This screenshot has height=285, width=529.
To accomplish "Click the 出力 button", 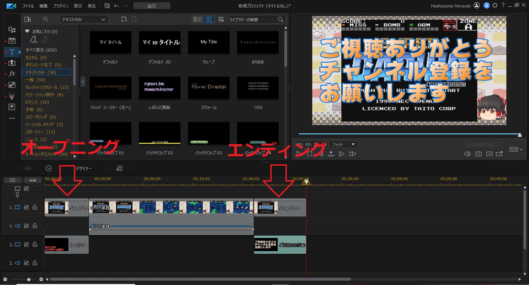I will pyautogui.click(x=152, y=6).
